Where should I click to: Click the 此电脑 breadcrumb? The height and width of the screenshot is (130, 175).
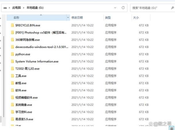pos(16,8)
